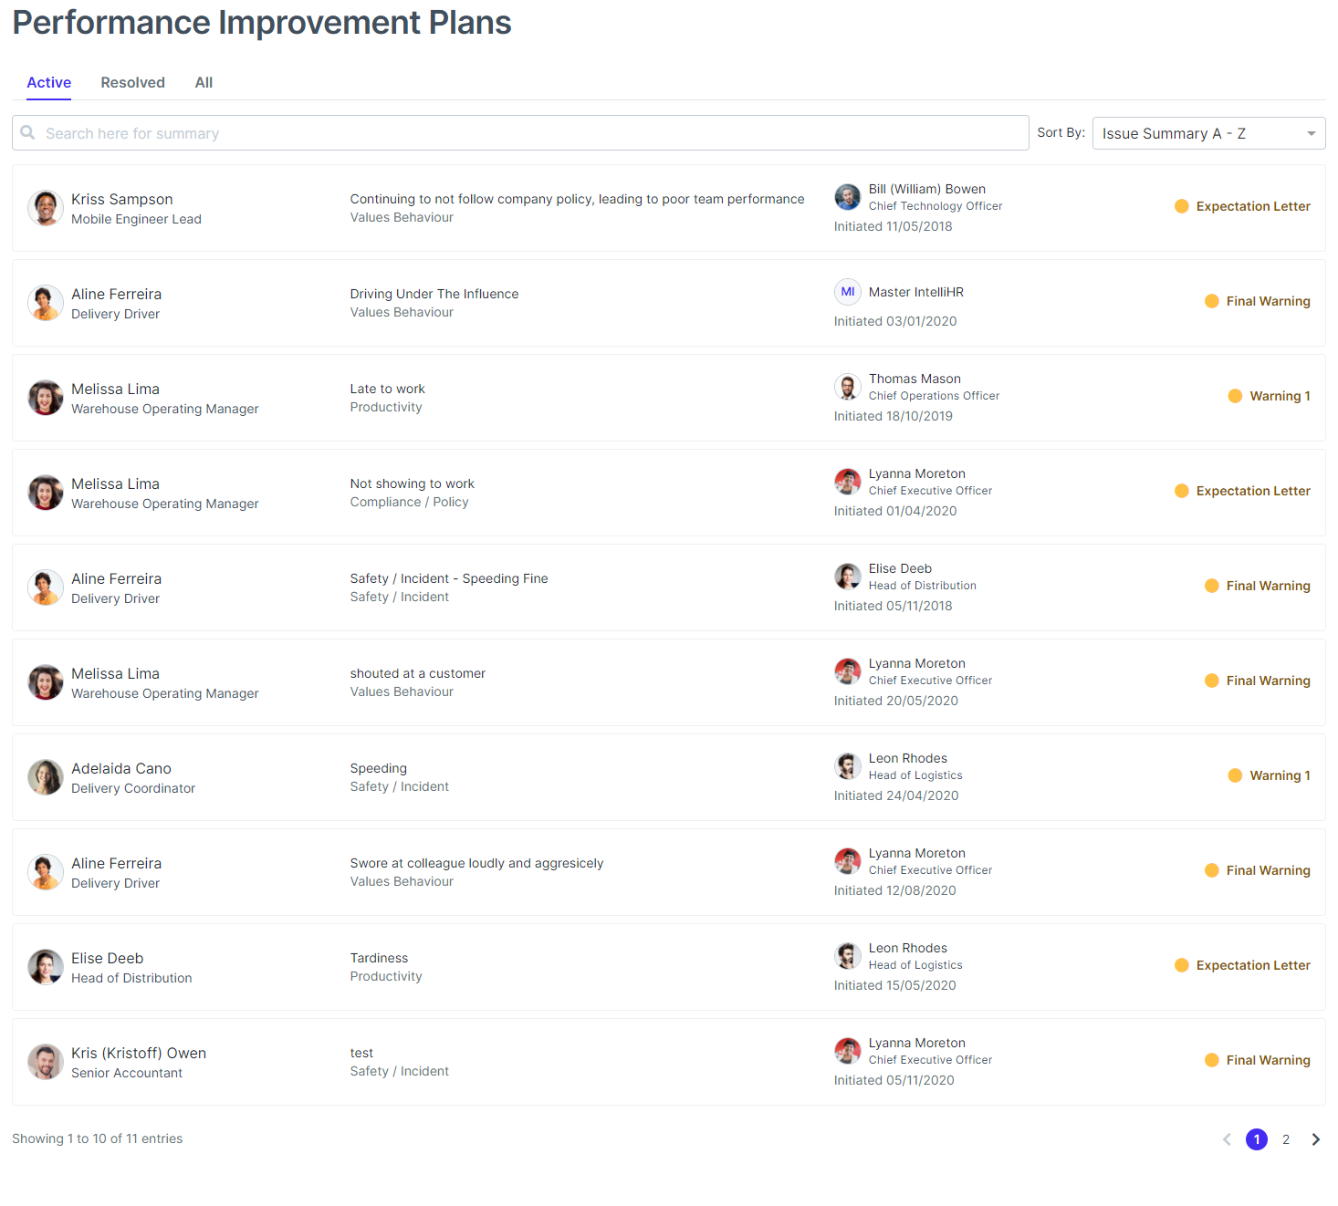Click the previous-page chevron arrow
The width and height of the screenshot is (1338, 1206).
click(x=1227, y=1139)
